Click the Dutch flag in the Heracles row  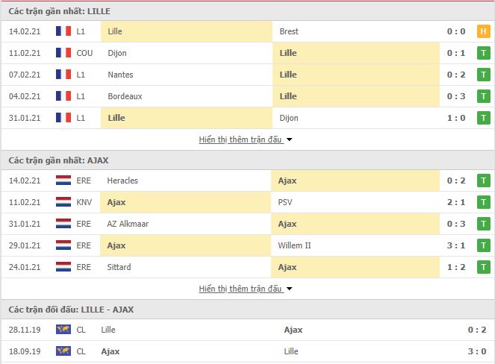63,181
